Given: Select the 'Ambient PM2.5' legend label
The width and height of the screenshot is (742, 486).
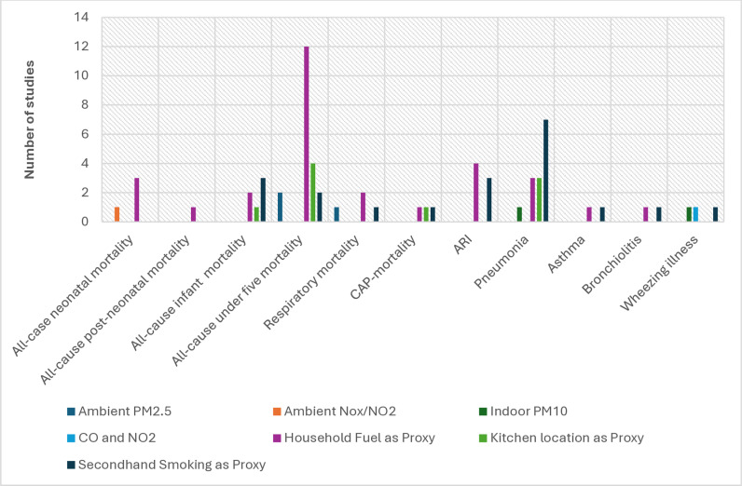Looking at the screenshot, I should (x=125, y=412).
